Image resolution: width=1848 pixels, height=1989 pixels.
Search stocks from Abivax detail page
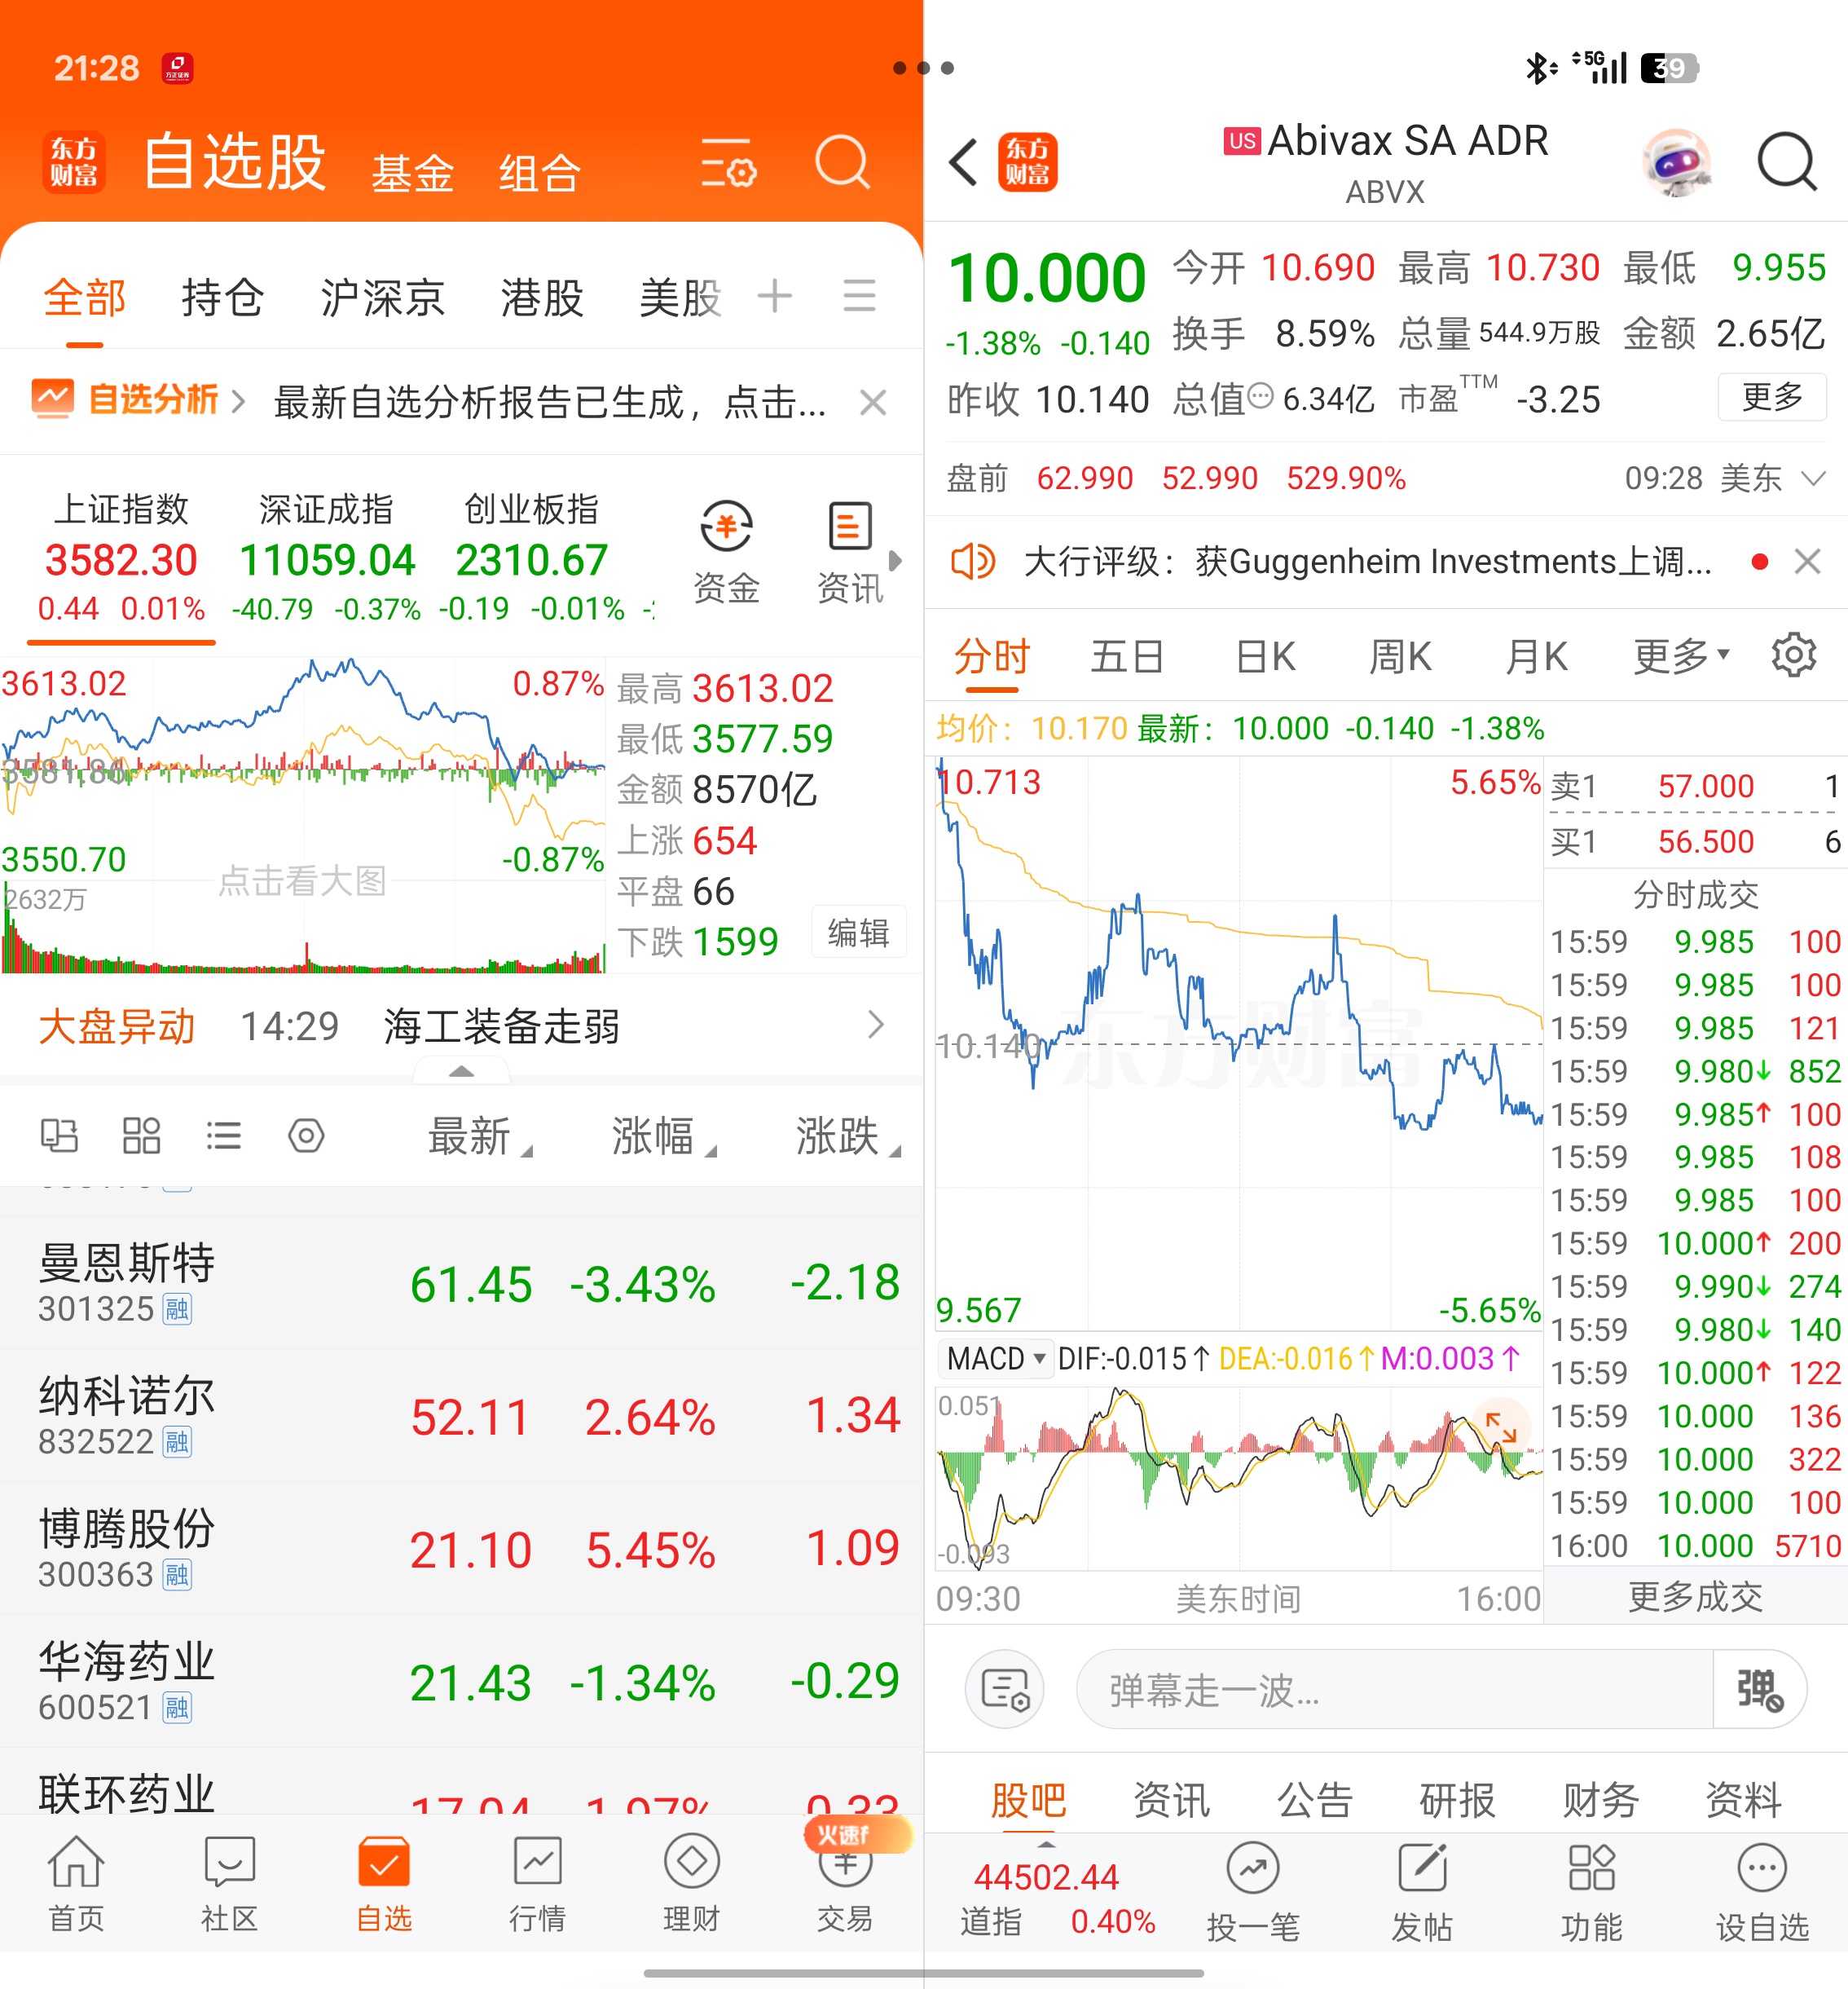coord(1786,161)
